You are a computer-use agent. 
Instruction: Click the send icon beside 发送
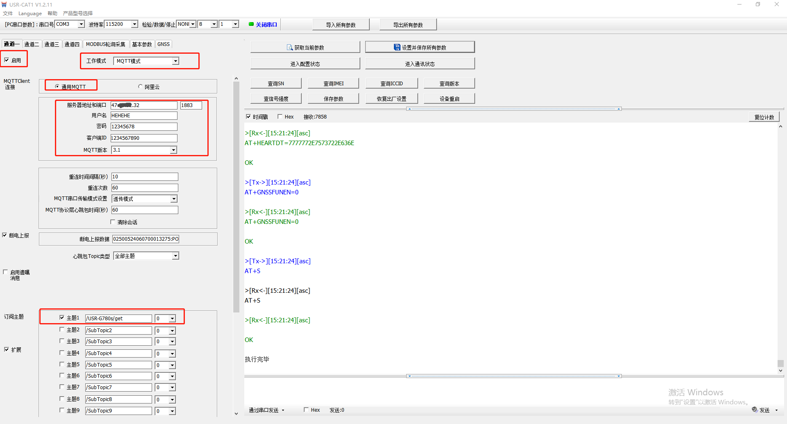tap(754, 410)
